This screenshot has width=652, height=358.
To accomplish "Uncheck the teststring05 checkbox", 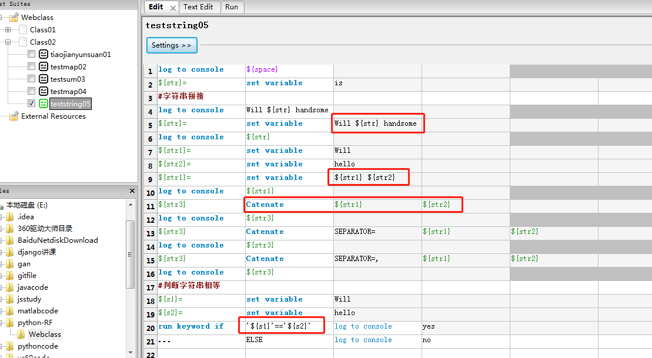I will click(32, 103).
